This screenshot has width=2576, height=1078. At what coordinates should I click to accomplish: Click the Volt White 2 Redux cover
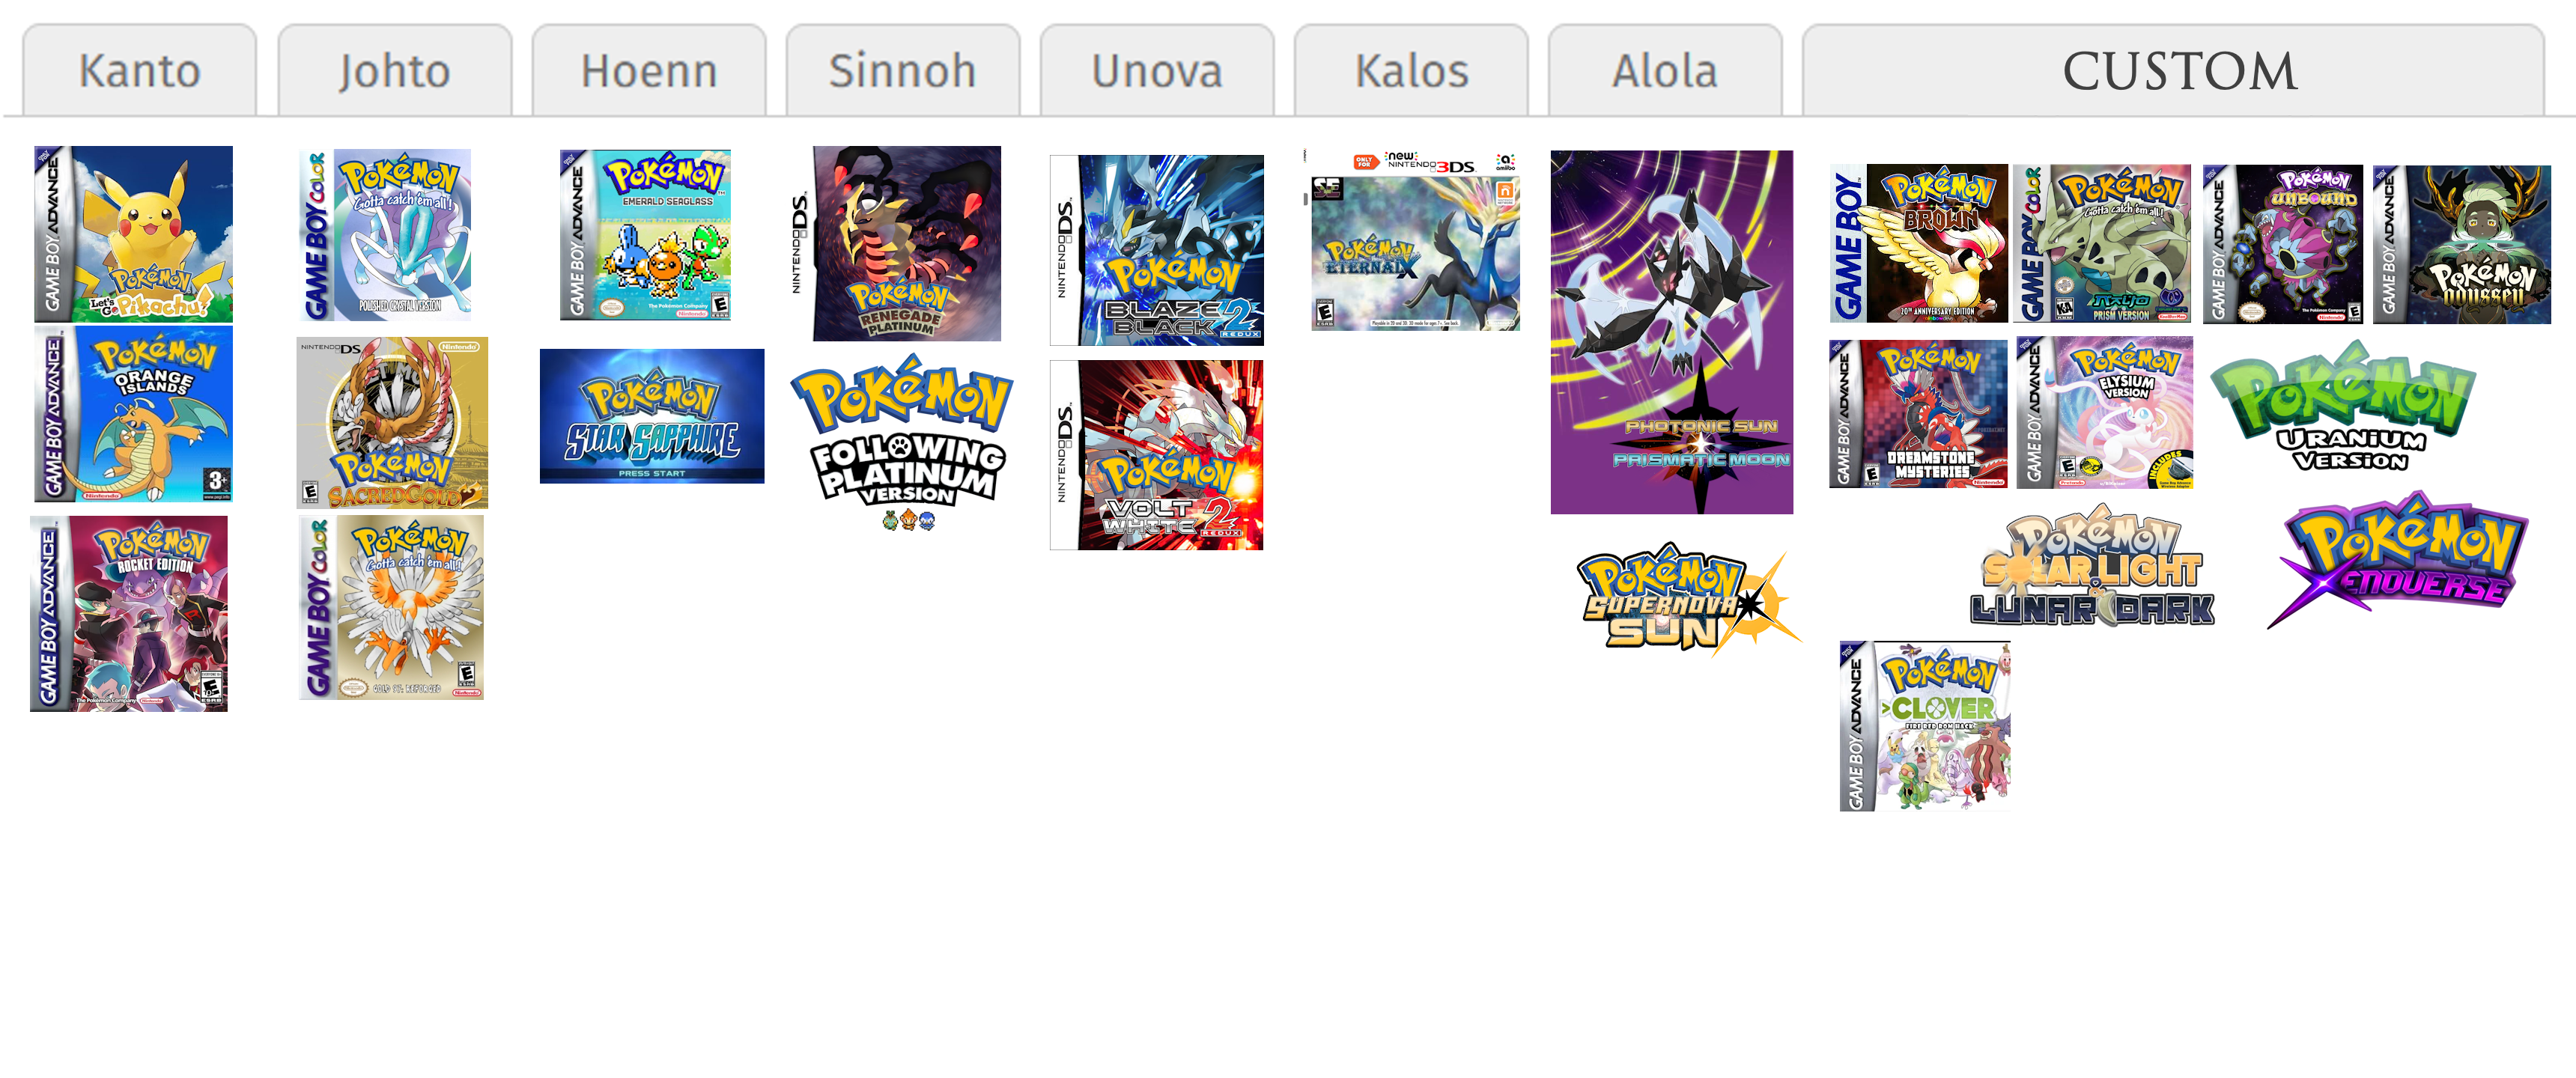click(x=1157, y=455)
